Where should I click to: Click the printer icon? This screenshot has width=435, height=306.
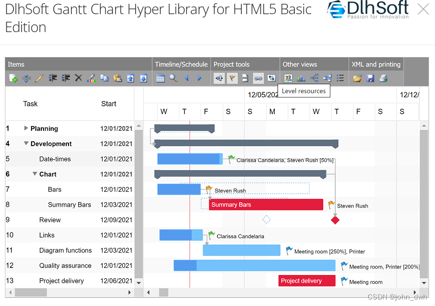coord(383,78)
